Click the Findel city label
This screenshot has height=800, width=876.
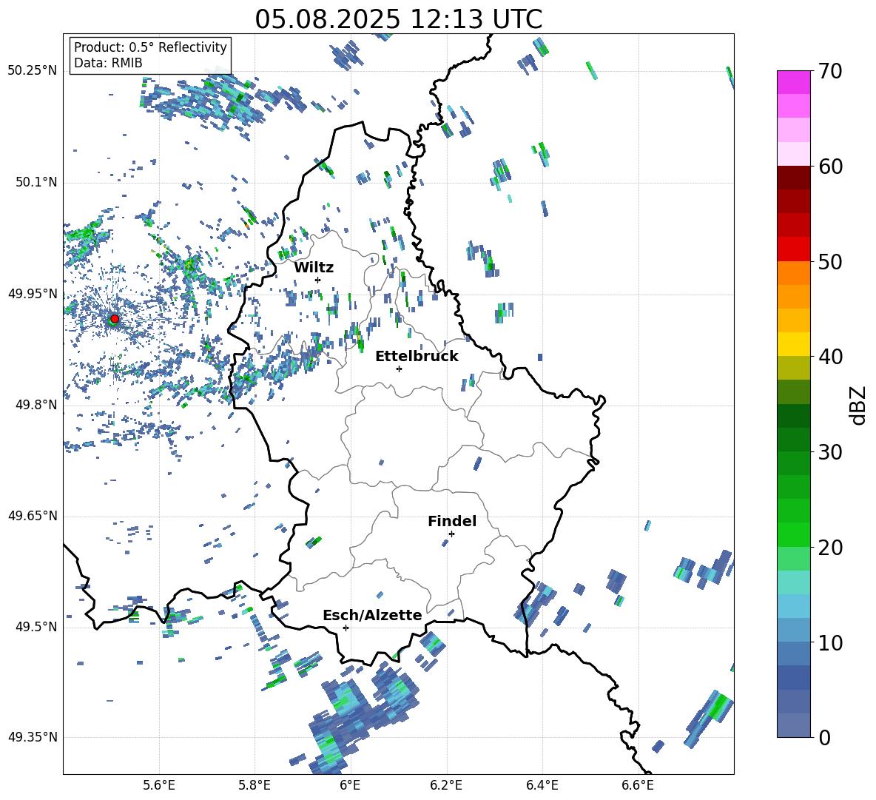pyautogui.click(x=452, y=521)
